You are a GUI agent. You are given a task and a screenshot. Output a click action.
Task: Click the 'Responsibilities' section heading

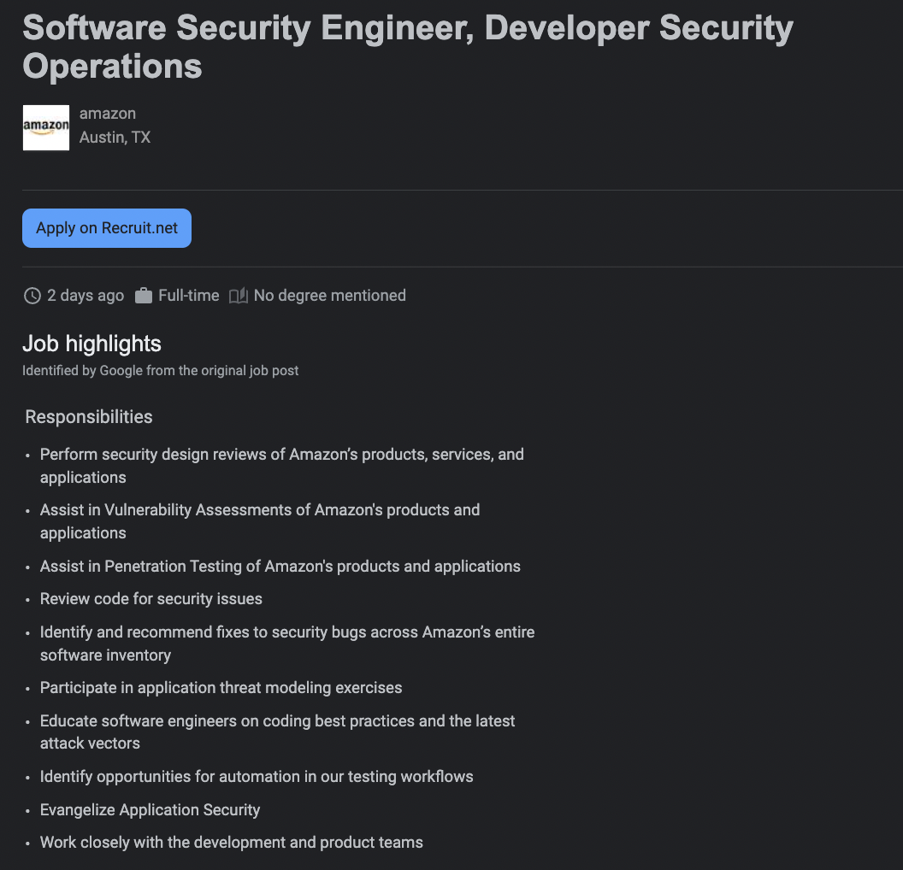89,417
